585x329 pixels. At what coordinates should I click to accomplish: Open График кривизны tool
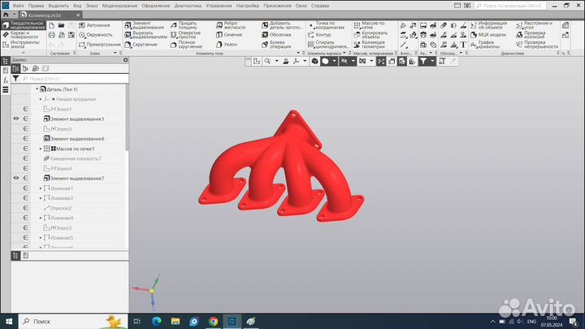click(485, 45)
